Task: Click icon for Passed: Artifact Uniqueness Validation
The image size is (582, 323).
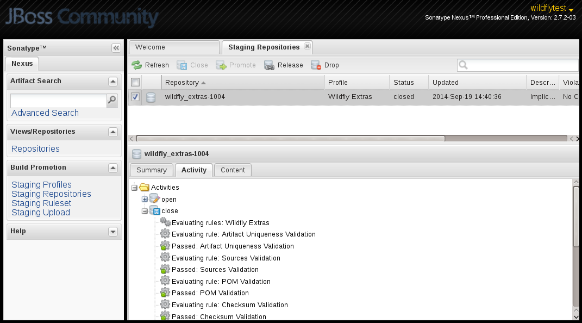Action: tap(165, 246)
